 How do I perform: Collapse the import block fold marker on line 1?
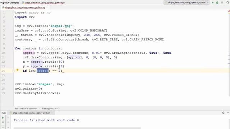13,13
